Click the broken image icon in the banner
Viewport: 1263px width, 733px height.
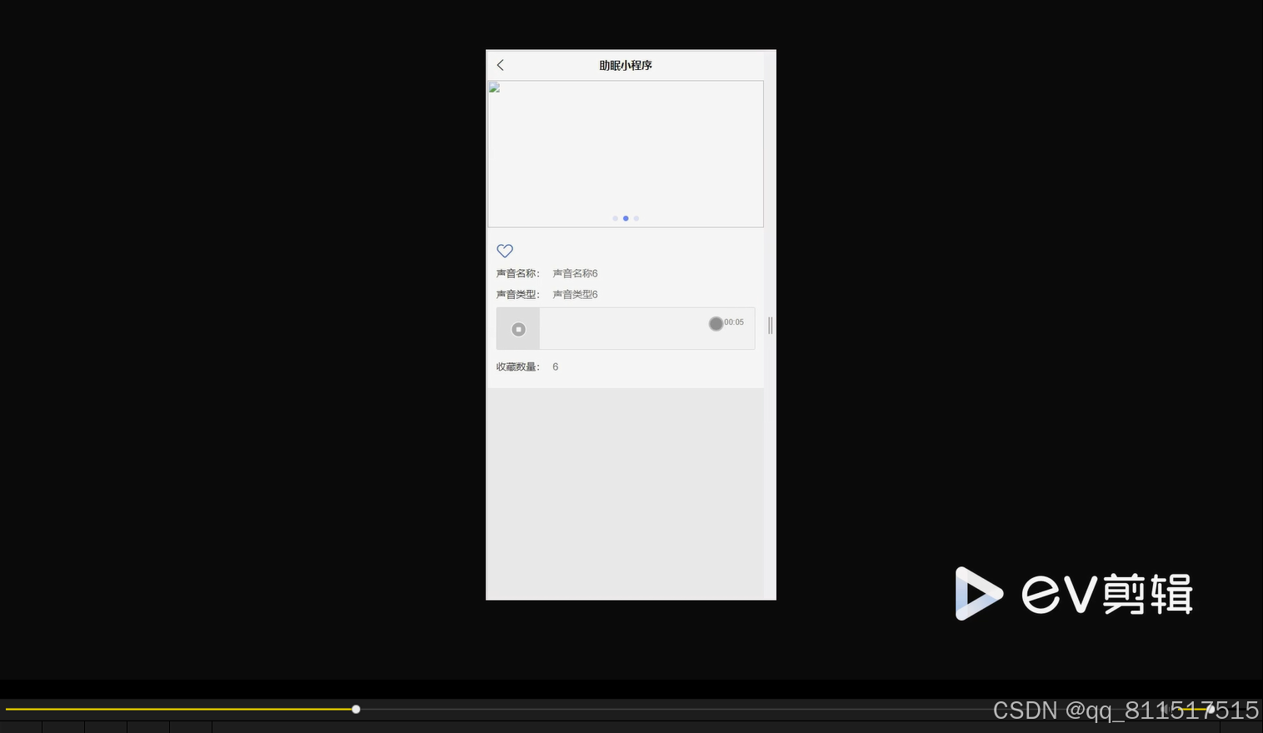[494, 87]
